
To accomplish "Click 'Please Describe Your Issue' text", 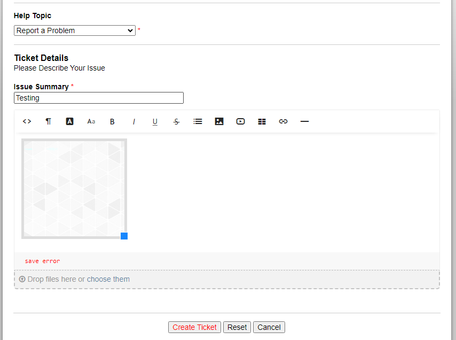I will 59,68.
